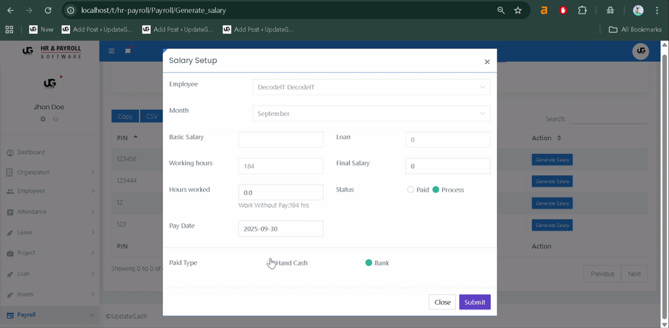Open the apps grid icon in bookmarks bar
The width and height of the screenshot is (669, 328).
[9, 29]
